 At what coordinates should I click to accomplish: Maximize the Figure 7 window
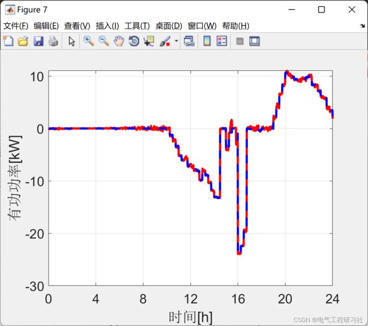point(322,10)
